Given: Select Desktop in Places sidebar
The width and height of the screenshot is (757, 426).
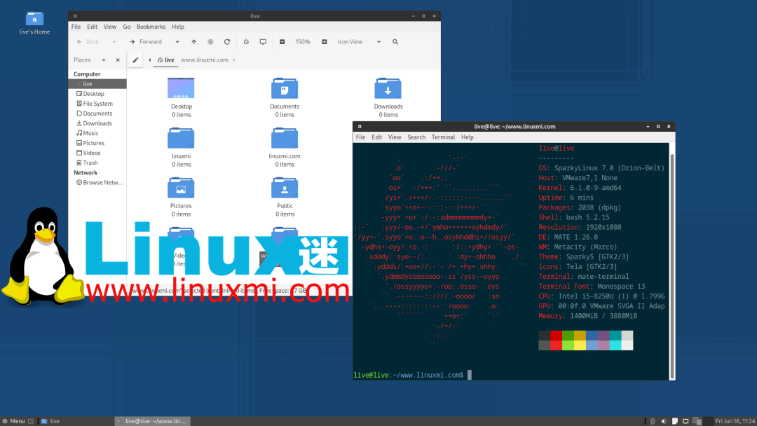Looking at the screenshot, I should coord(97,94).
